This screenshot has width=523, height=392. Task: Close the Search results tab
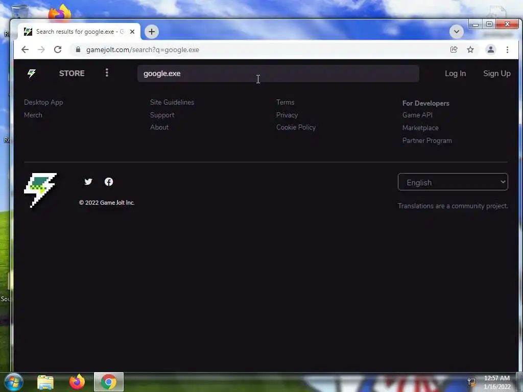[132, 32]
